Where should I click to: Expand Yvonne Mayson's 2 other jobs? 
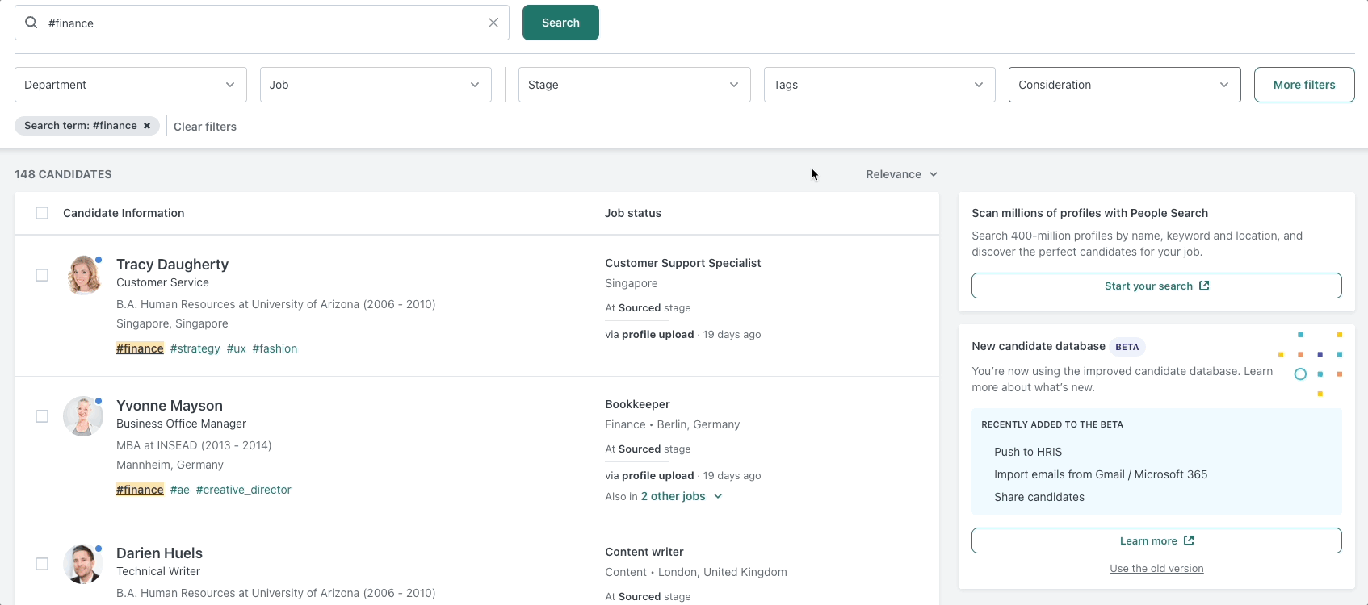tap(681, 496)
